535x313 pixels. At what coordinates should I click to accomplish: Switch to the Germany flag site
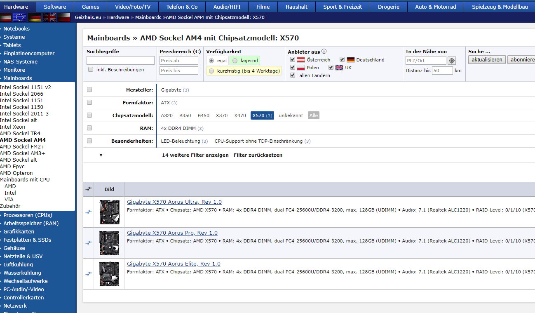pos(35,17)
